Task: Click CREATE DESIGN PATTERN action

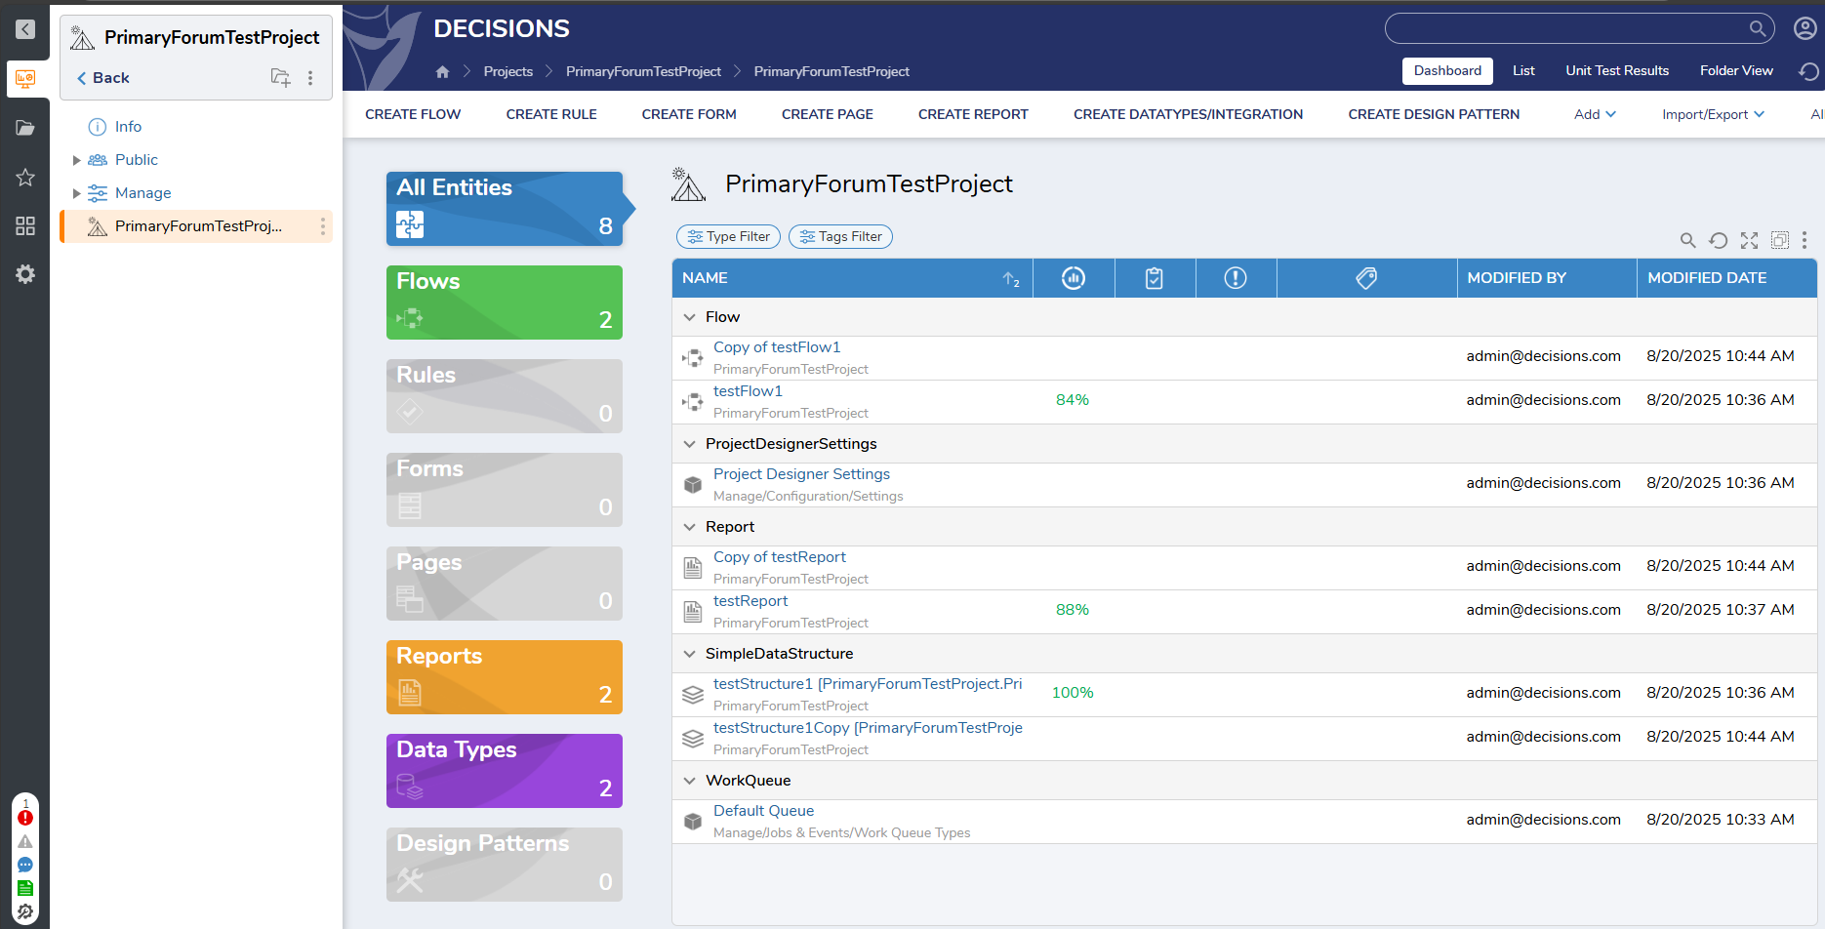Action: pos(1434,114)
